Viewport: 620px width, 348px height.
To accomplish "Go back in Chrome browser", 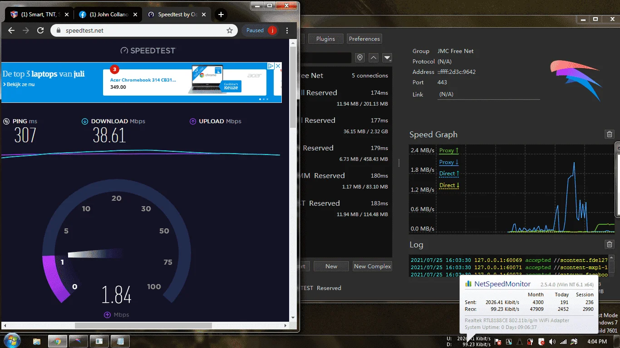I will 11,30.
